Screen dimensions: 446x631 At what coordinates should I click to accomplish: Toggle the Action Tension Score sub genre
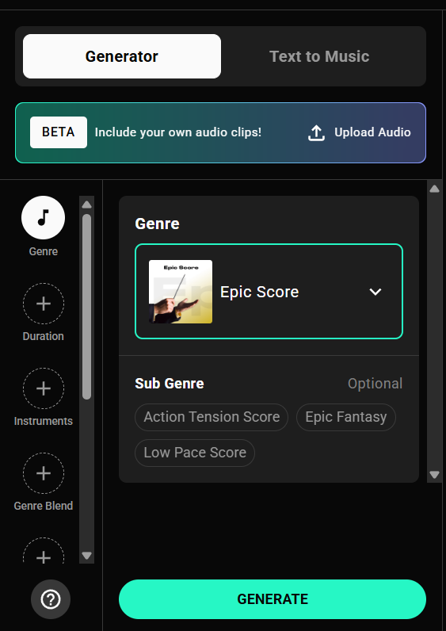212,417
